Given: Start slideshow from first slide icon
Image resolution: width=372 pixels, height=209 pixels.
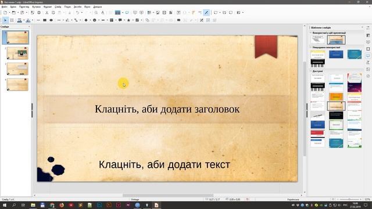Looking at the screenshot, I should coord(135,13).
